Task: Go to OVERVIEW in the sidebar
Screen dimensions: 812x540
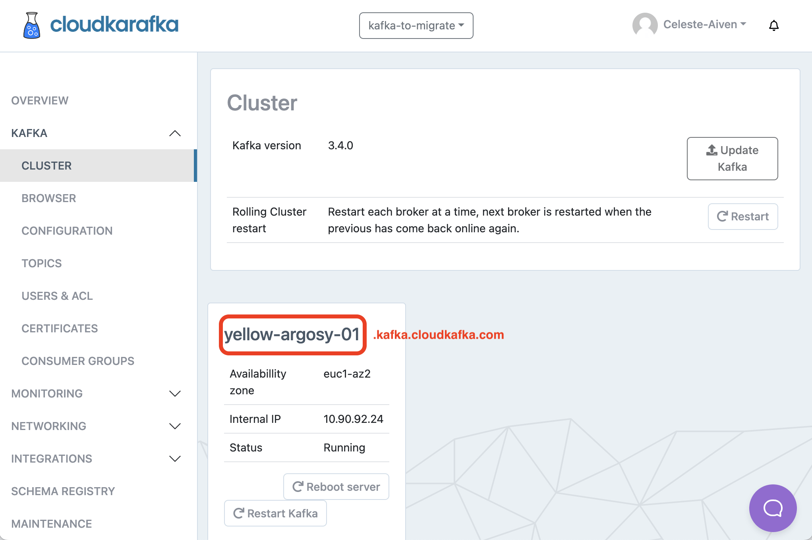Action: point(40,100)
